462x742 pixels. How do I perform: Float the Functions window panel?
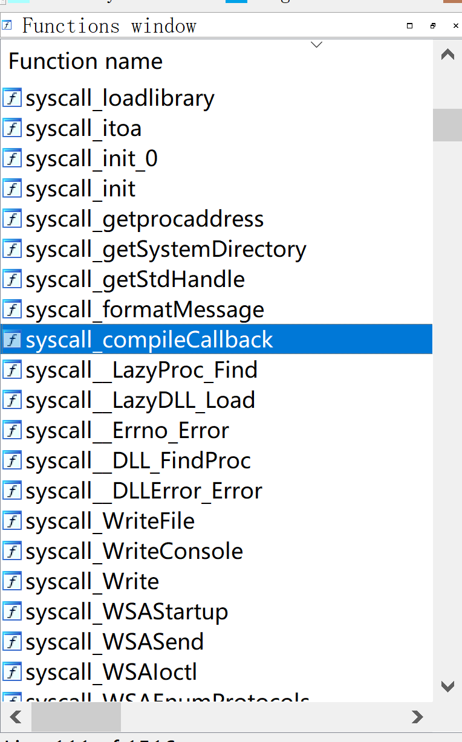coord(433,26)
